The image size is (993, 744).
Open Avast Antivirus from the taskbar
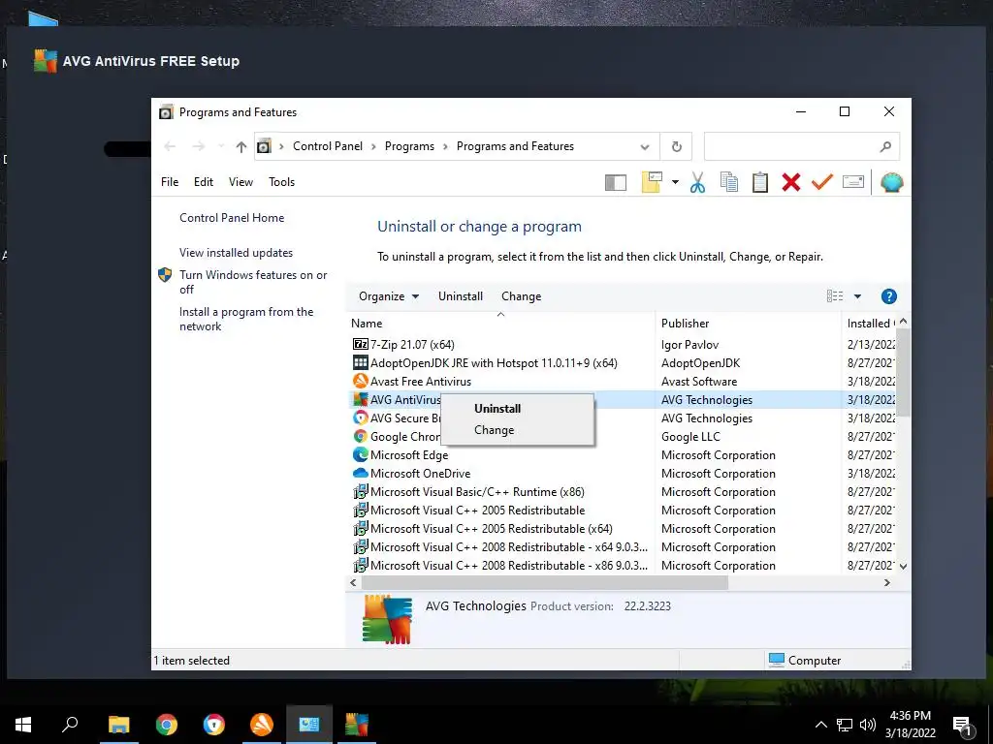tap(262, 725)
